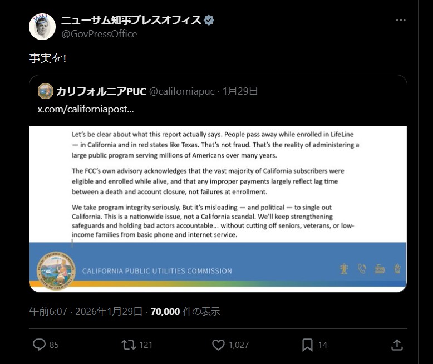Open the カリフォルニアPUC quoted account name
Viewport: 433px width, 364px height.
click(101, 91)
